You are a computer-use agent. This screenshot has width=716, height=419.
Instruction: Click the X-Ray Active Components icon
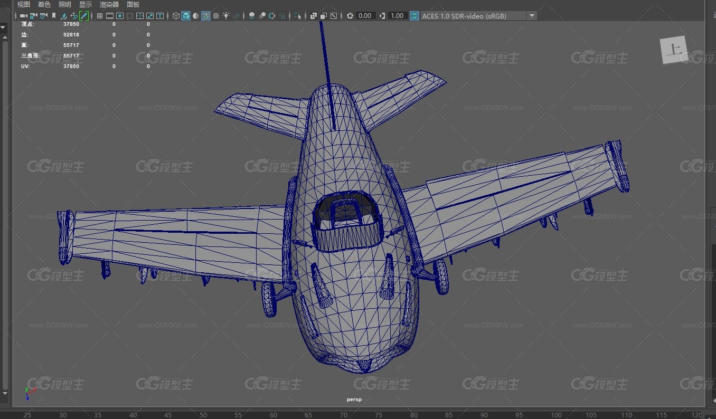323,16
